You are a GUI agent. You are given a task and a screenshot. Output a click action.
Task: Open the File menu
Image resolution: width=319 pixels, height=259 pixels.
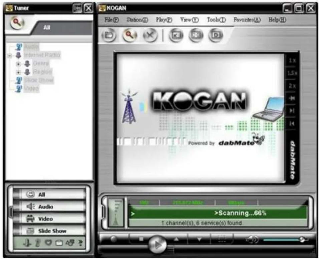click(x=111, y=20)
